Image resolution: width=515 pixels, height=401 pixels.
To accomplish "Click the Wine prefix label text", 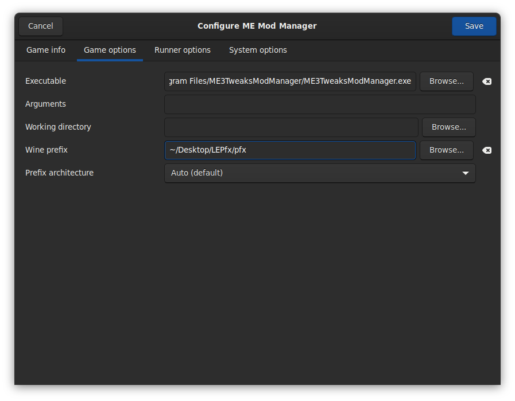I will [47, 150].
